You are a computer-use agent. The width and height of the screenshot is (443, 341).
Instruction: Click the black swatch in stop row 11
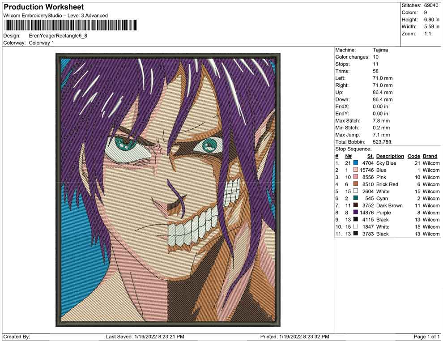pos(355,233)
